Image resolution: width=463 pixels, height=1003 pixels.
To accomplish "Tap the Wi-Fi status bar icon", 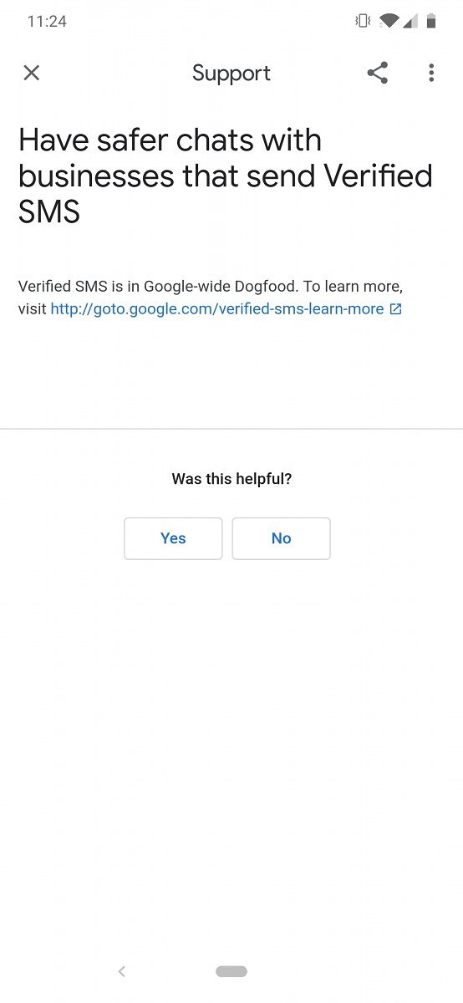I will click(389, 21).
